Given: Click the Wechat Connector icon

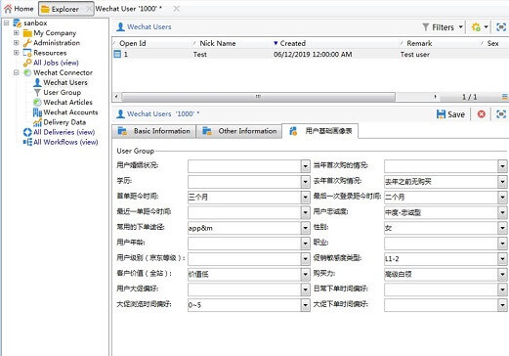Looking at the screenshot, I should coord(27,72).
